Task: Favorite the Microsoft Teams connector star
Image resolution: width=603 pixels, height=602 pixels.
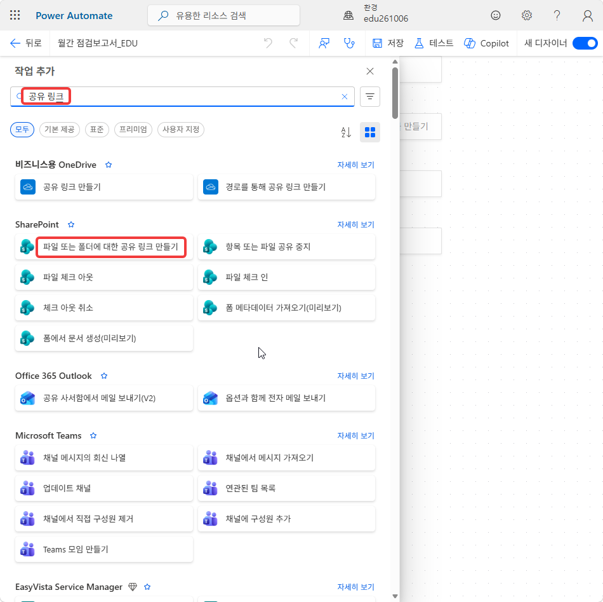Action: tap(93, 435)
